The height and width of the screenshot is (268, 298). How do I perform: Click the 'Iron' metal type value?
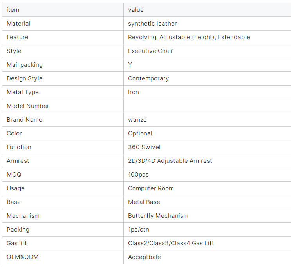click(134, 92)
